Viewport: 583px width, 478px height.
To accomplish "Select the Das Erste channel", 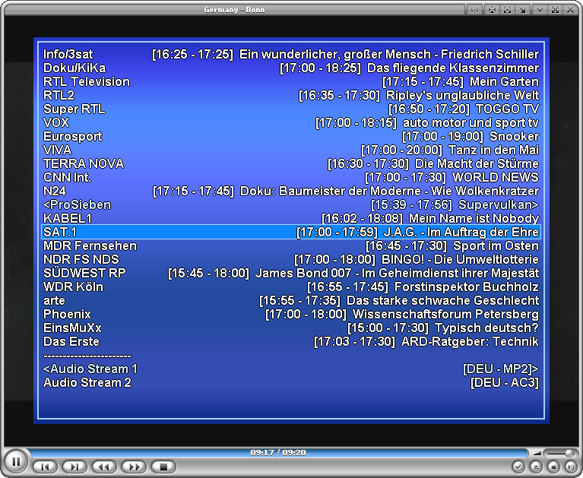I will [x=291, y=341].
